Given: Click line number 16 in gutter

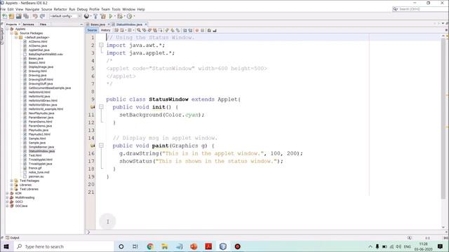Looking at the screenshot, I should click(91, 153).
